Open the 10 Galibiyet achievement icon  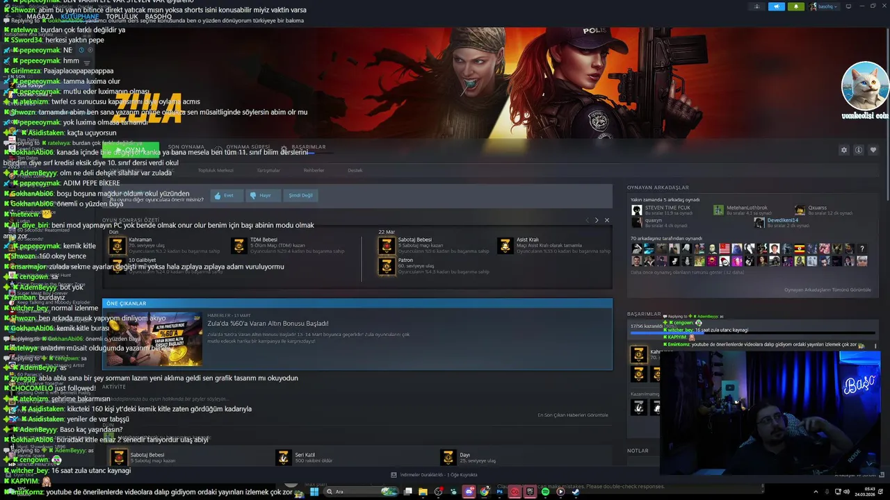click(117, 266)
